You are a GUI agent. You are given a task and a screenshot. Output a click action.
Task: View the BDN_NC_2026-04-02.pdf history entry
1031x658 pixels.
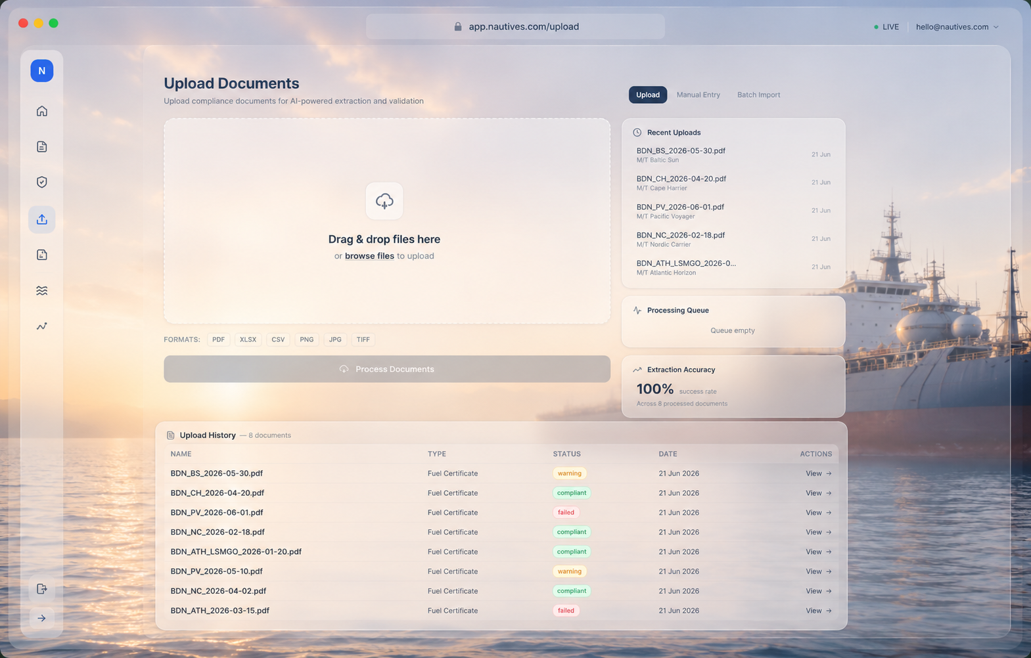coord(818,591)
